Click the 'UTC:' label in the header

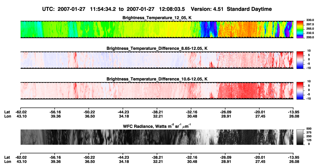pyautogui.click(x=48, y=9)
